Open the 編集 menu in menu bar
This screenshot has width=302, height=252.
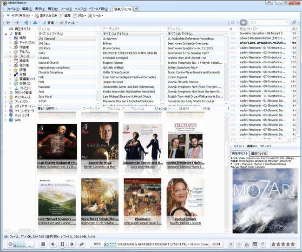(27, 9)
